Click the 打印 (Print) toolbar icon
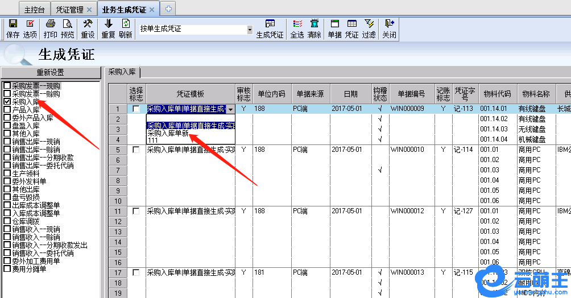Screen dimensions: 571x298 [50, 28]
